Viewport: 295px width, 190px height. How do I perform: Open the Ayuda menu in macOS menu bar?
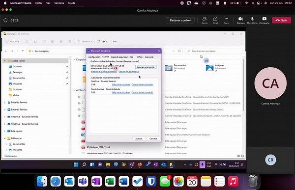tap(71, 3)
